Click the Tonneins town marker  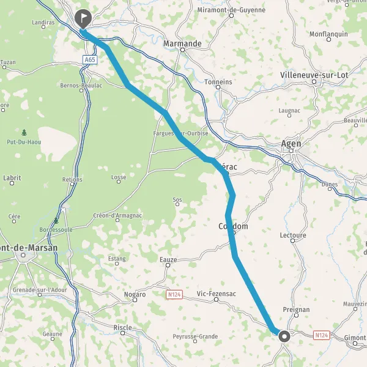[218, 87]
